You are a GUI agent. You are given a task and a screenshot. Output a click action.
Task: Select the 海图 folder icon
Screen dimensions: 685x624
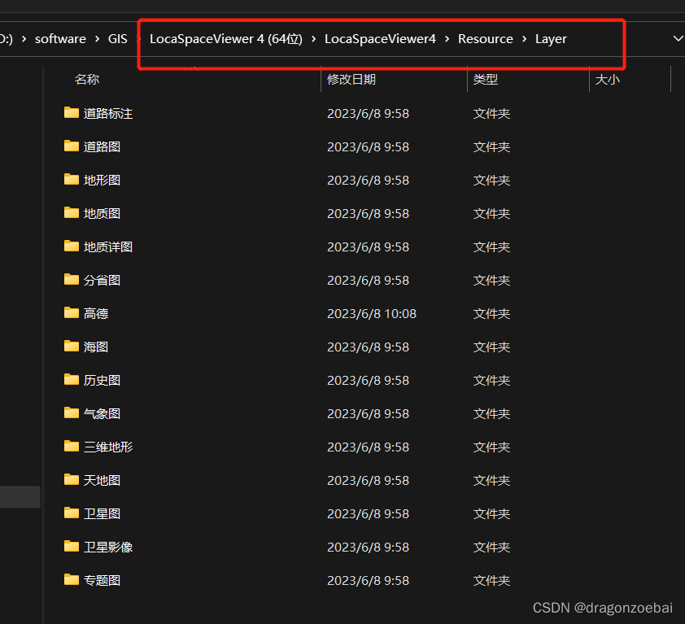click(72, 346)
